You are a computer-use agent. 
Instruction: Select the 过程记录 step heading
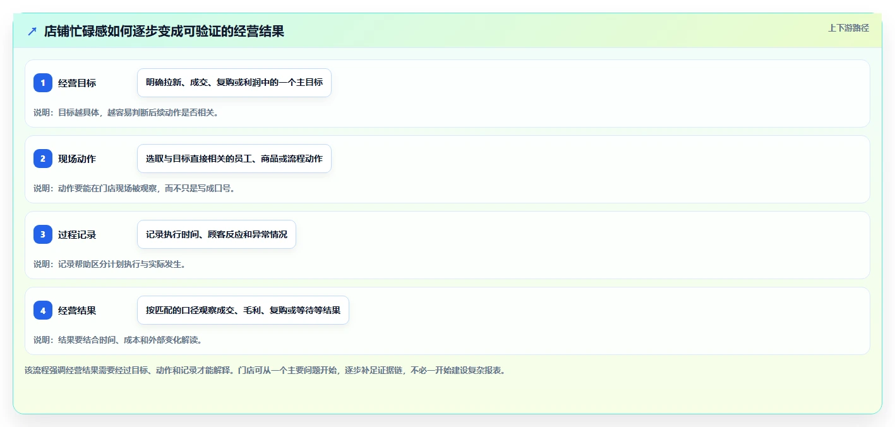tap(77, 234)
